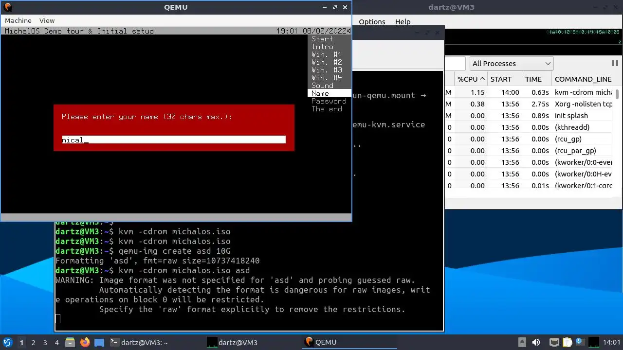Launch the file manager from the taskbar
Screen dimensions: 623x350
point(70,342)
